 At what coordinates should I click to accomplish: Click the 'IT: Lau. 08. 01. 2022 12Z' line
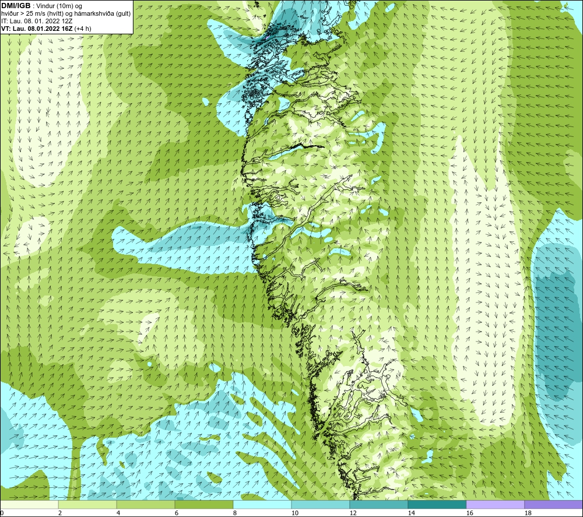(x=37, y=21)
